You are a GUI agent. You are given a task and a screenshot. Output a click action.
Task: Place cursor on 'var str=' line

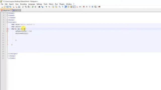click(23, 24)
